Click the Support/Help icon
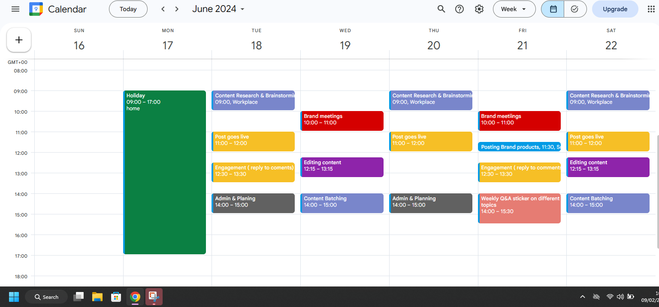 pyautogui.click(x=459, y=9)
